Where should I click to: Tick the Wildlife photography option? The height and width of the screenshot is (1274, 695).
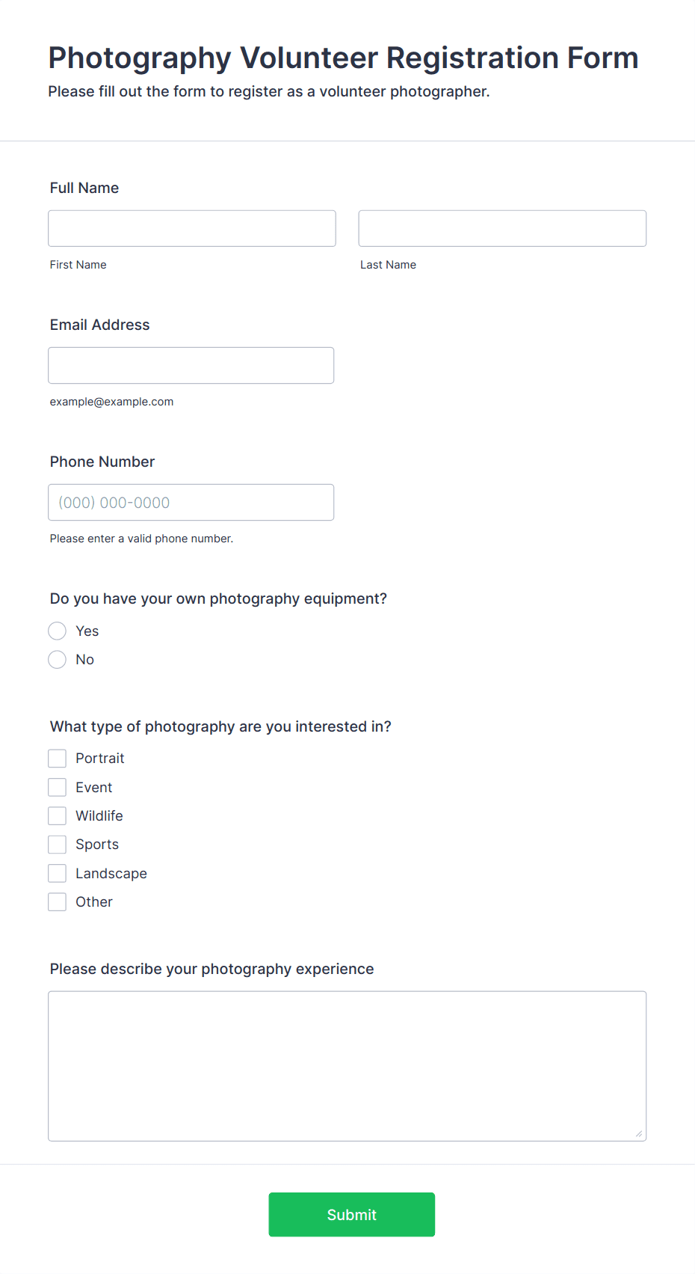(x=58, y=815)
